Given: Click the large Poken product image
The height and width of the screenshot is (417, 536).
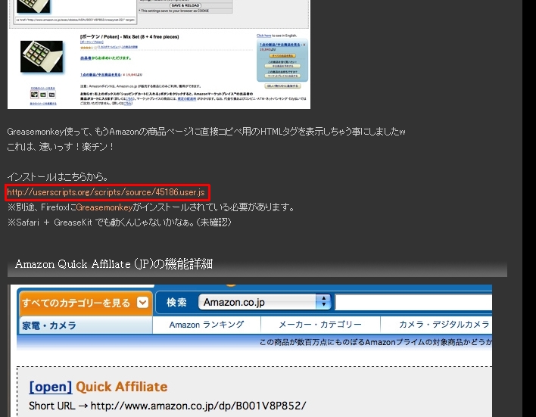Looking at the screenshot, I should tap(42, 57).
